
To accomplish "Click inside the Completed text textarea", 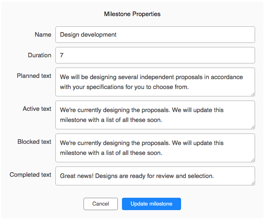I will [155, 176].
